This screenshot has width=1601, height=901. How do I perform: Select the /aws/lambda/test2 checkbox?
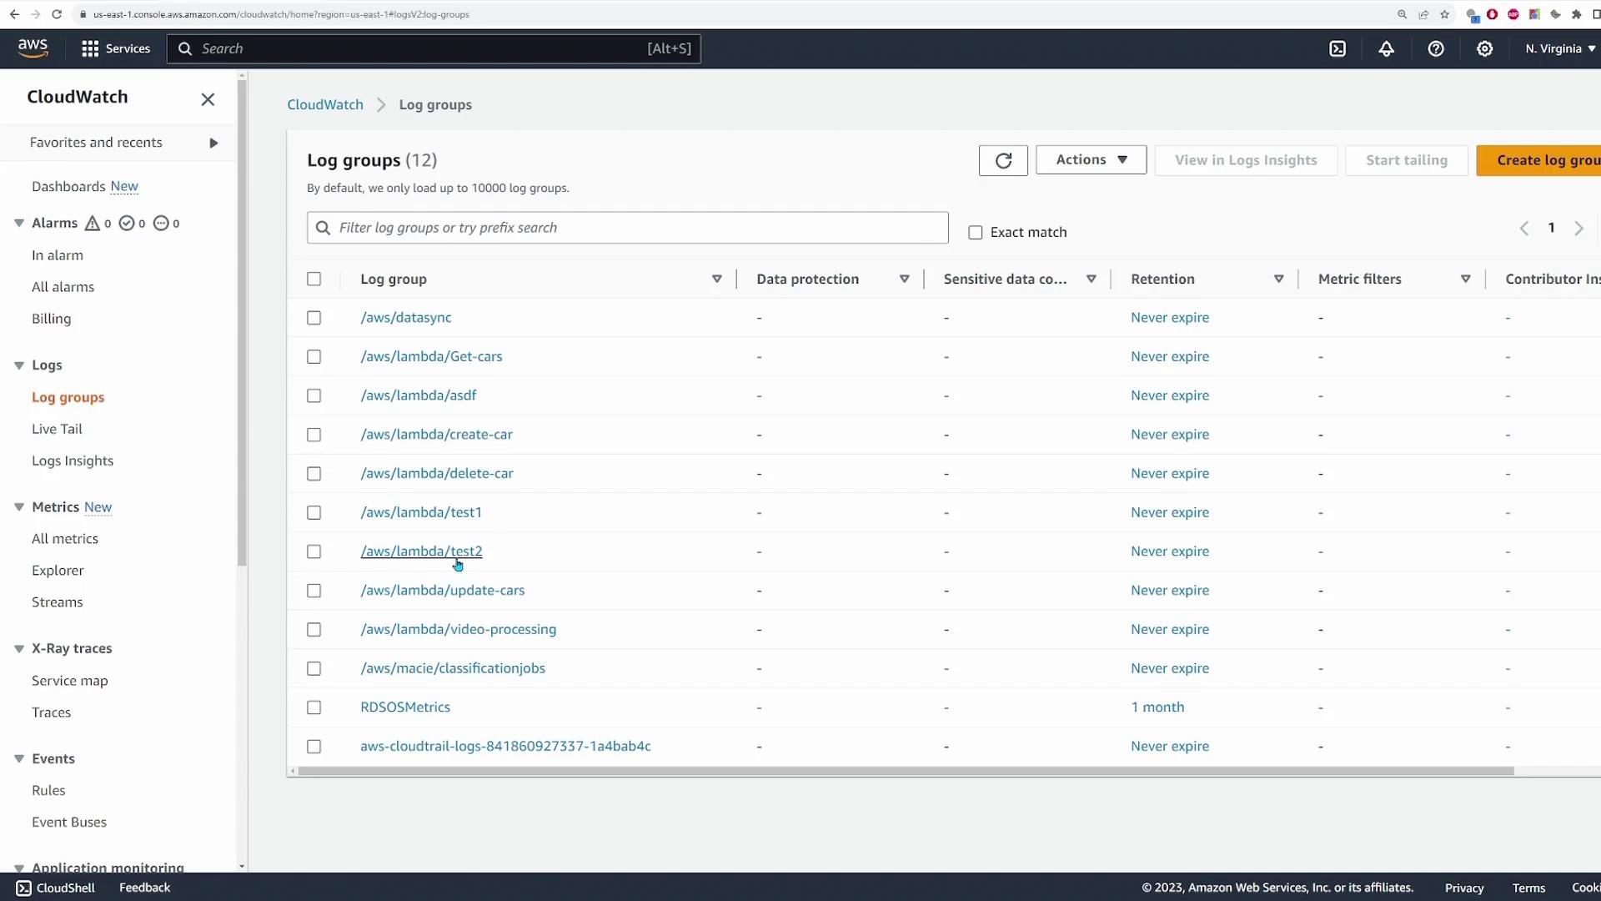314,551
